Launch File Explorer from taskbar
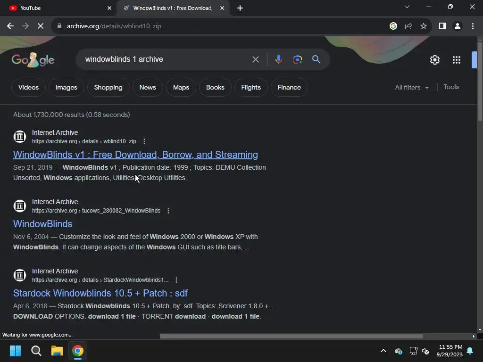 tap(57, 351)
